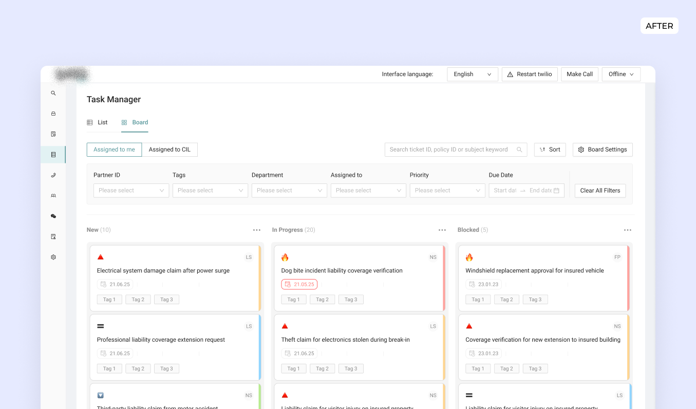Open the Interface language dropdown
The image size is (696, 409).
[x=473, y=74]
